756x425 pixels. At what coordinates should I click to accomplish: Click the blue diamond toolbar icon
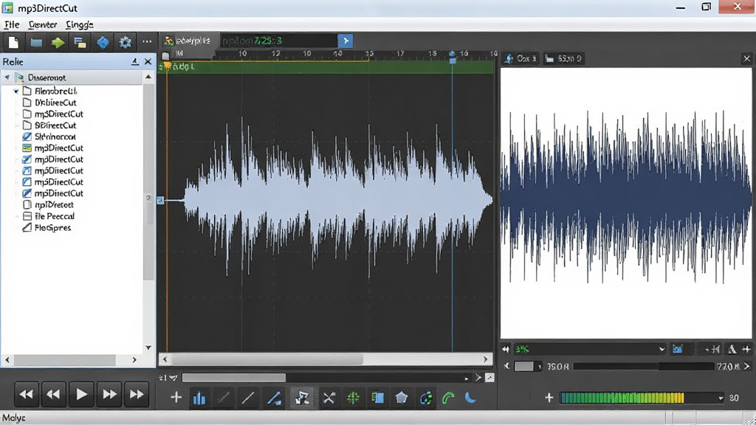tap(103, 42)
